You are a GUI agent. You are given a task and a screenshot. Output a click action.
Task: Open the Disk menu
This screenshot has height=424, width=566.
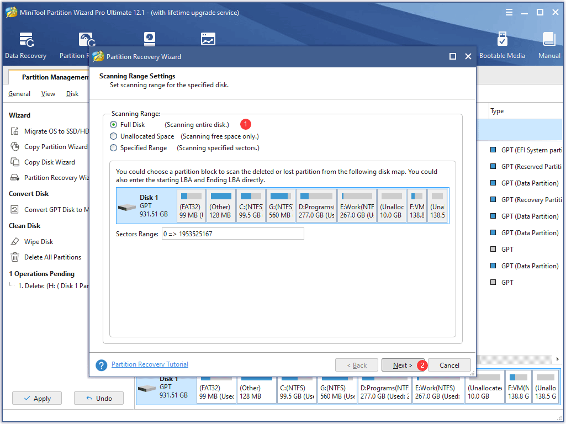click(x=72, y=94)
